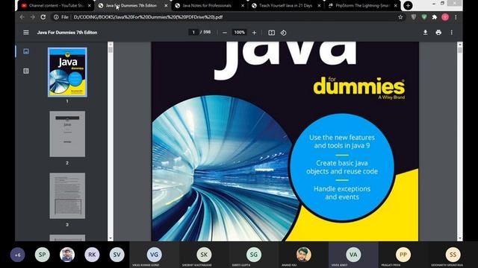Click the zoom in plus icon
This screenshot has width=478, height=268.
pos(254,33)
